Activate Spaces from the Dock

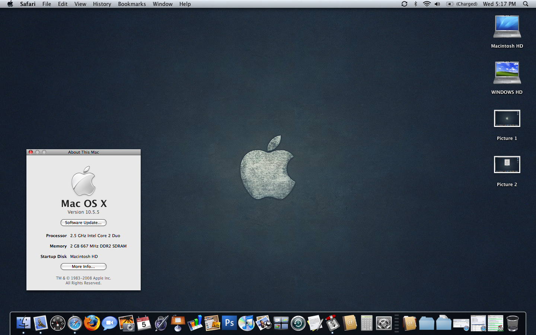click(x=281, y=323)
